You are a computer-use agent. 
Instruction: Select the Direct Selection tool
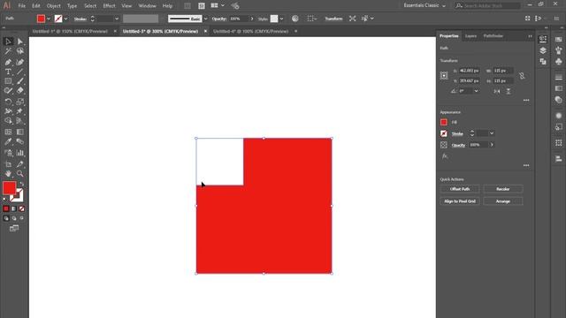pyautogui.click(x=20, y=42)
